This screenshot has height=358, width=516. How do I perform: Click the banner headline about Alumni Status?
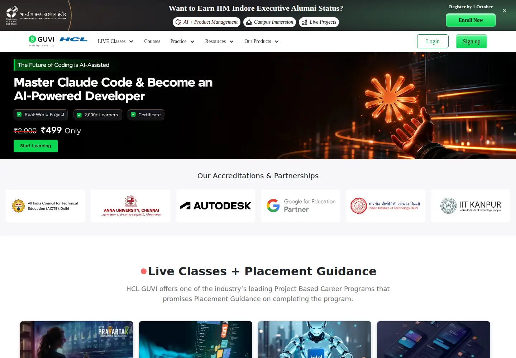[256, 8]
